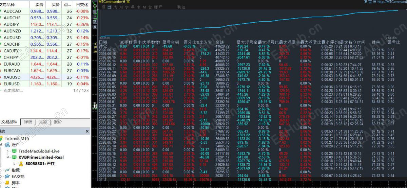Image resolution: width=407 pixels, height=188 pixels.
Task: Expand the TradeMaxGlobal-Live account node
Action: pos(8,151)
